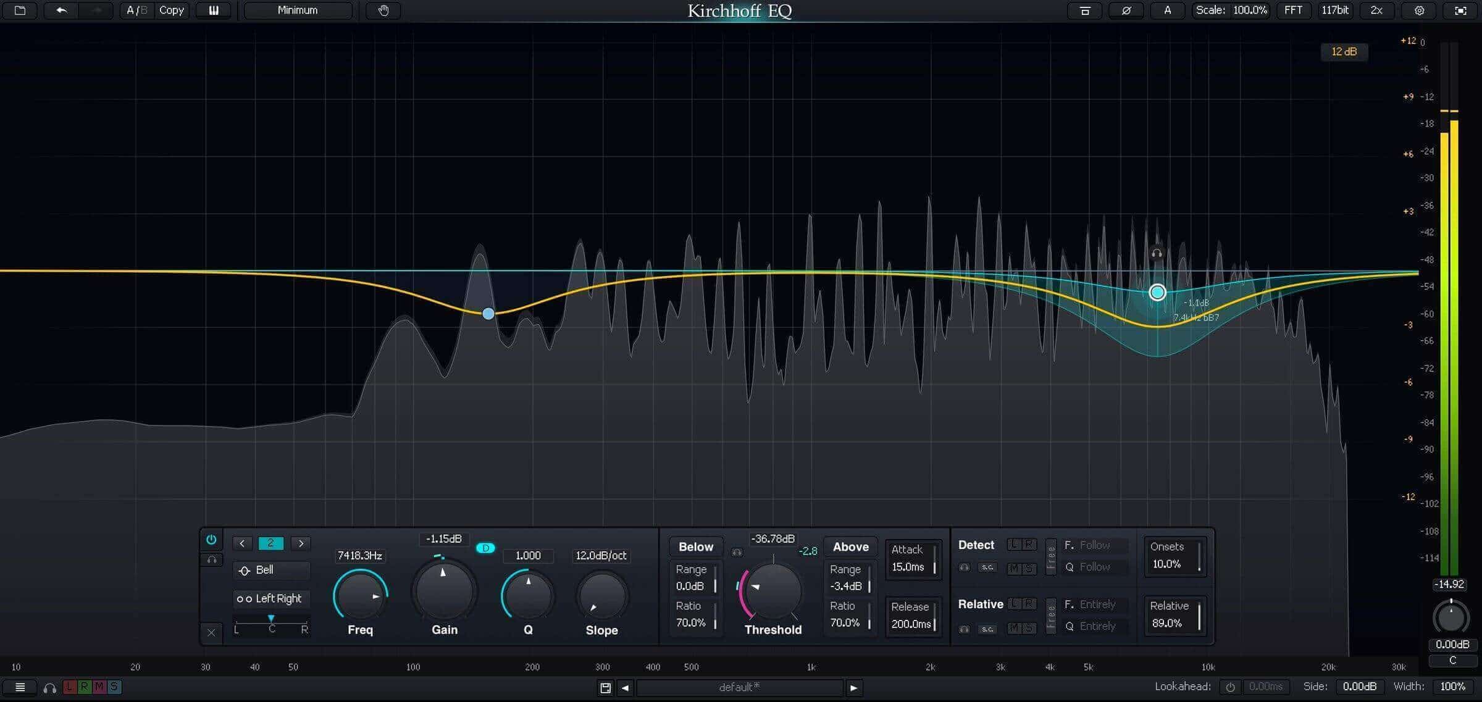Click the Attack 15.0ms field
Viewport: 1482px width, 702px height.
[x=913, y=559]
